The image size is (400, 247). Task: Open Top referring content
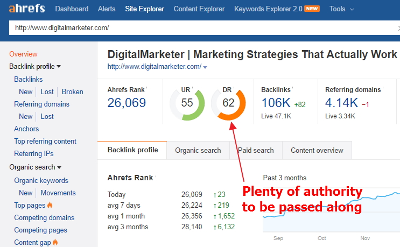[45, 141]
